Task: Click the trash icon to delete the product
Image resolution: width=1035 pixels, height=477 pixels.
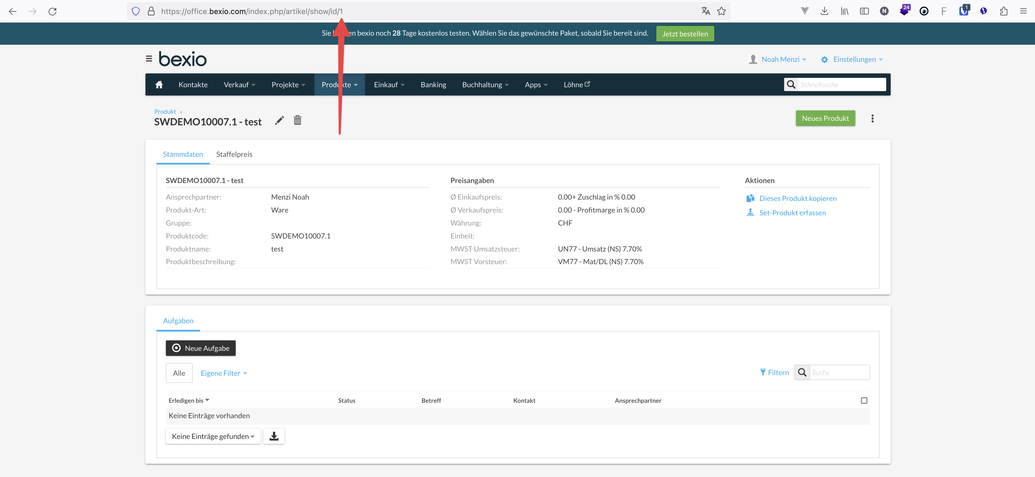Action: (297, 120)
